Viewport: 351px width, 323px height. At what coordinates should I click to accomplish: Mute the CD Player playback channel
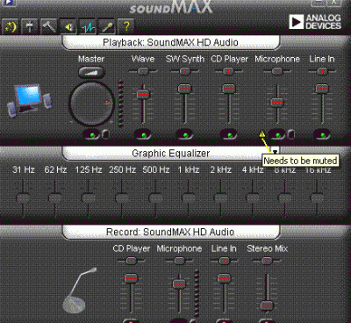pos(229,135)
